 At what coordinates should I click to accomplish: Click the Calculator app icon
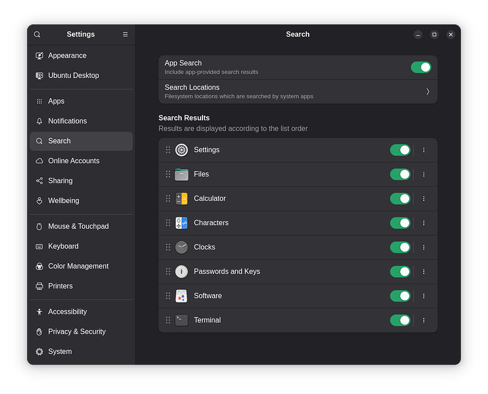[x=181, y=199]
